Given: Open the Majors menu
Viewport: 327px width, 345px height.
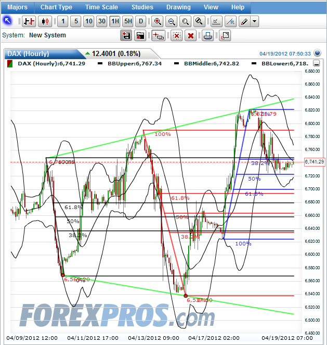Looking at the screenshot, I should coord(18,7).
